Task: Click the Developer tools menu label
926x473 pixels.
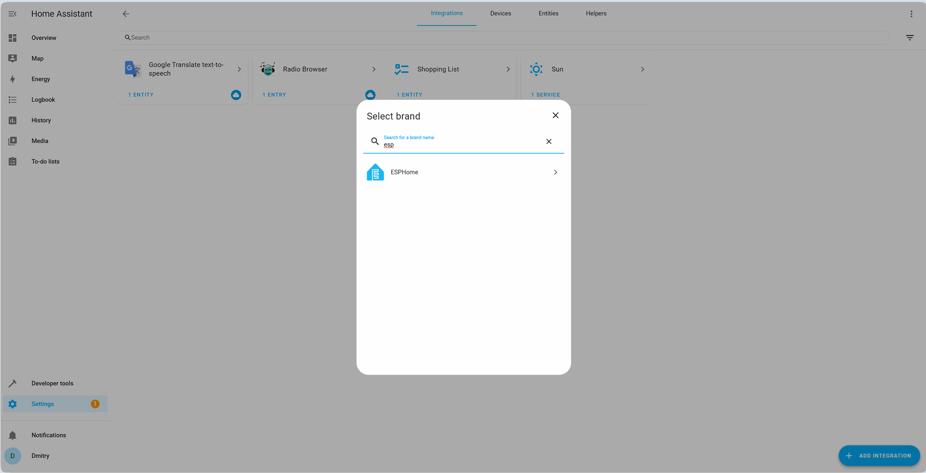Action: click(53, 383)
